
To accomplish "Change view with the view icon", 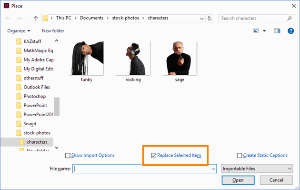I will (256, 31).
